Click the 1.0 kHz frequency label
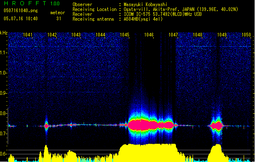The image size is (255, 162). click(x=4, y=73)
